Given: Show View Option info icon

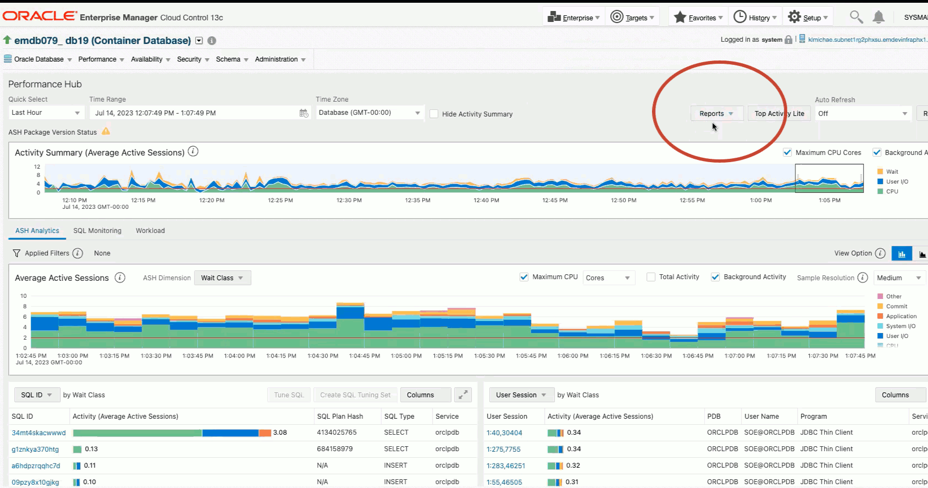Looking at the screenshot, I should [880, 253].
